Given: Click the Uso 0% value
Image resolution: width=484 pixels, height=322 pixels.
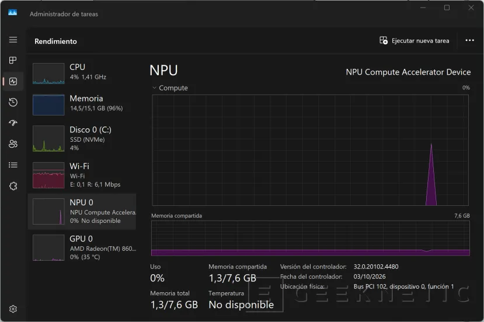Looking at the screenshot, I should pyautogui.click(x=157, y=278).
